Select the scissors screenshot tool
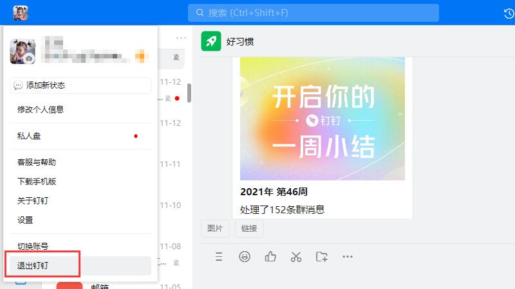This screenshot has height=289, width=515. 296,257
